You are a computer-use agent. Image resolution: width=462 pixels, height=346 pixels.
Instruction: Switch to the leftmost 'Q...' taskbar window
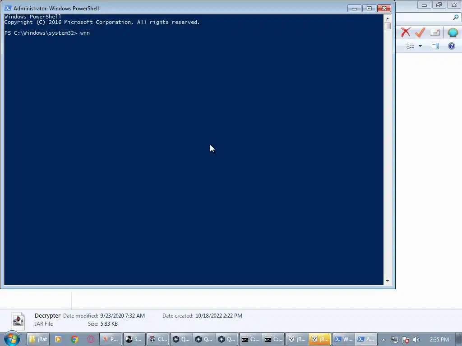point(181,339)
